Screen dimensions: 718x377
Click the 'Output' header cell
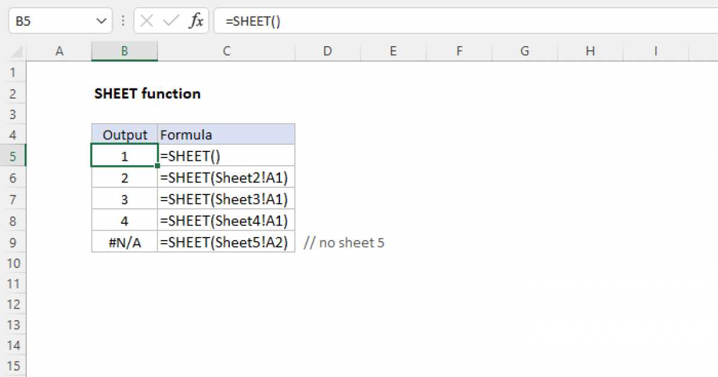coord(124,135)
